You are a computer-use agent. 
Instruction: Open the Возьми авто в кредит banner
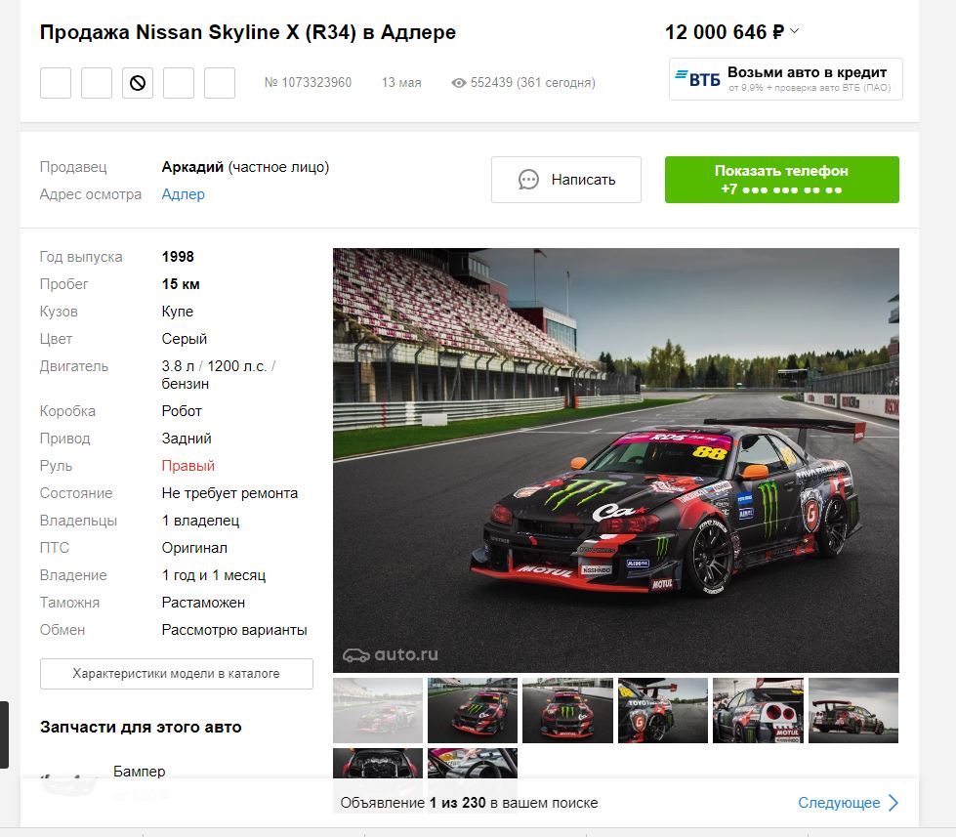(x=786, y=79)
